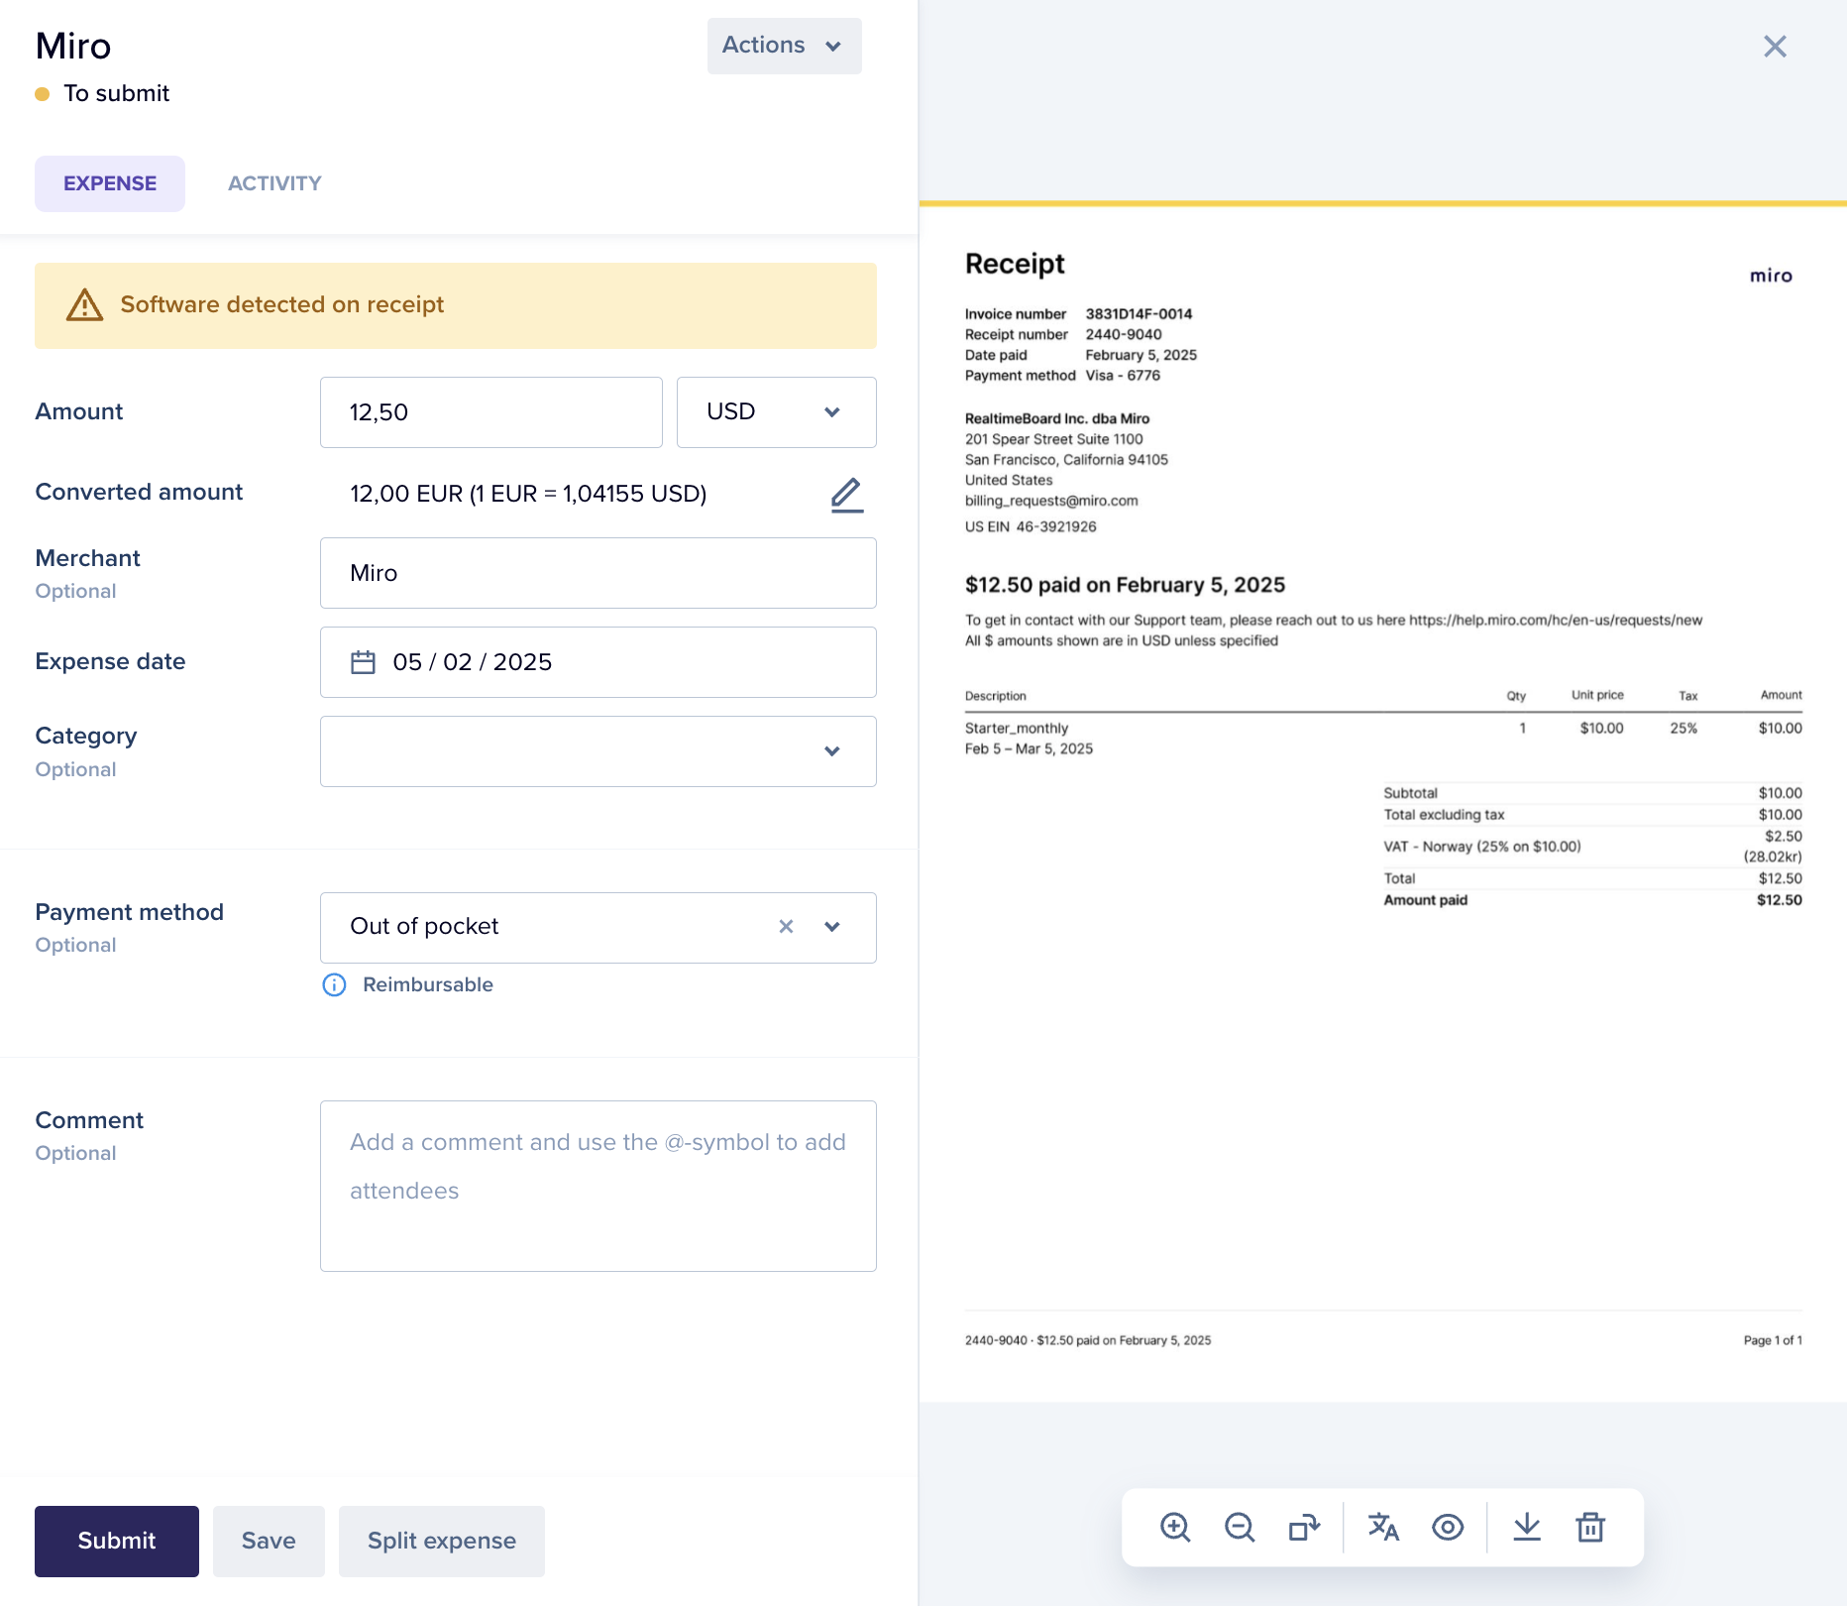The height and width of the screenshot is (1606, 1847).
Task: Click into the Merchant field
Action: click(598, 573)
